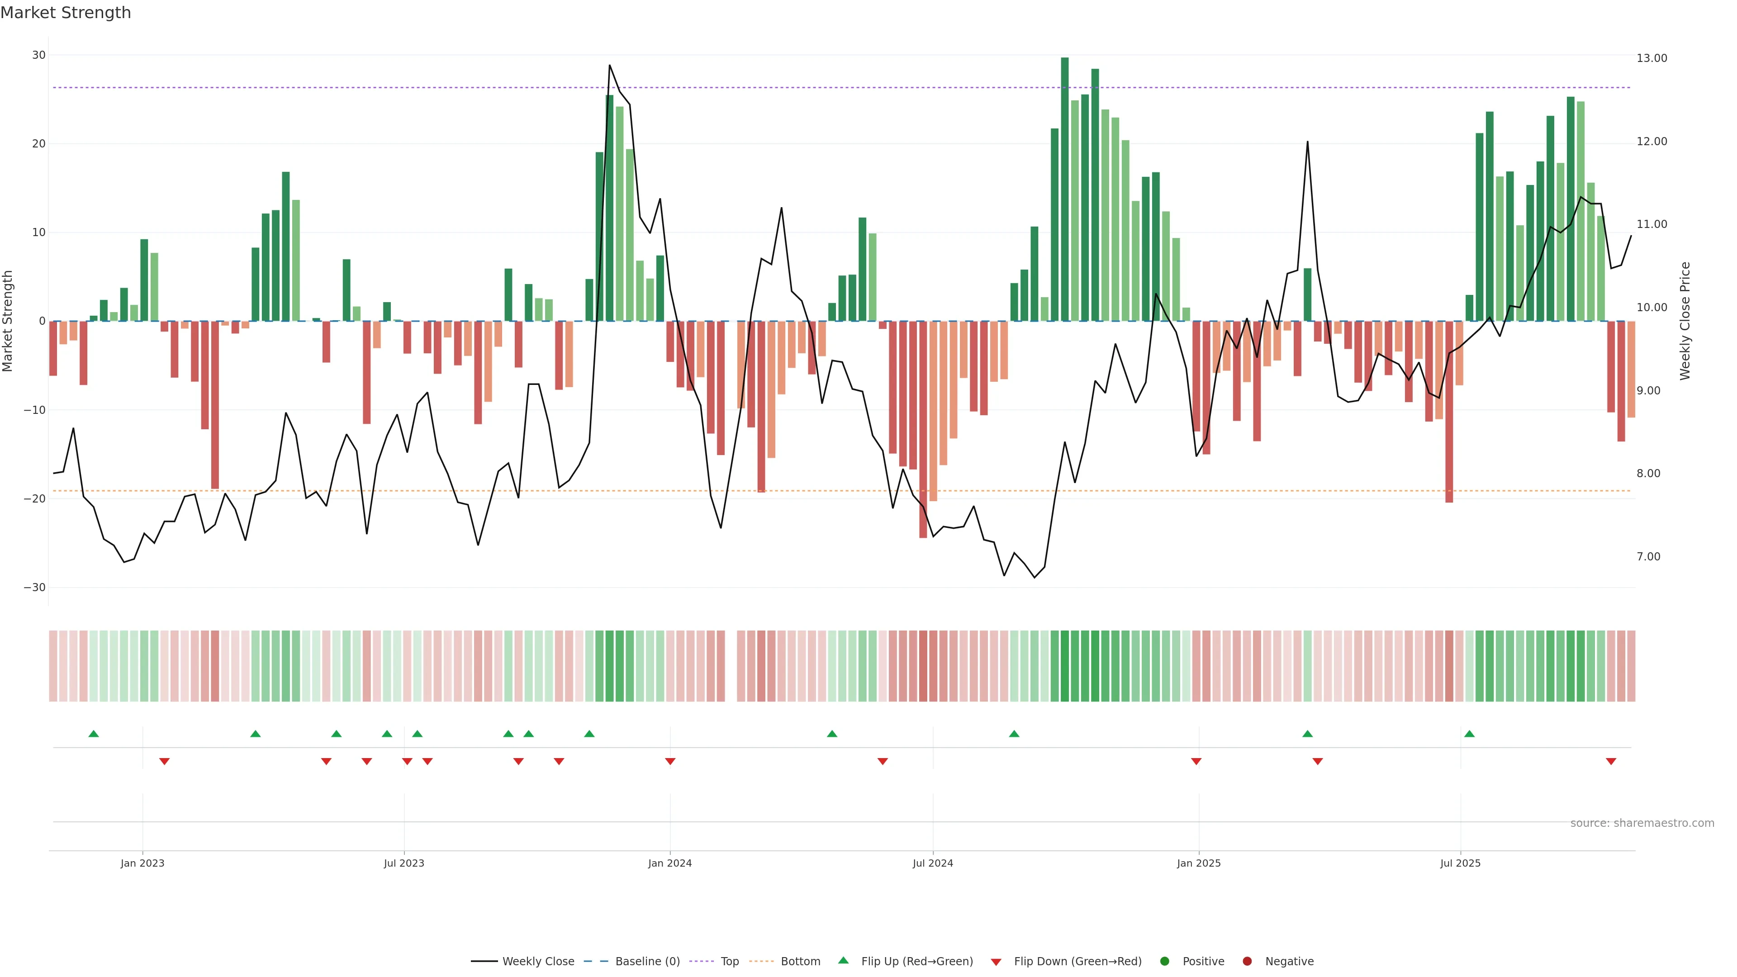Screen dimensions: 1737x977
Task: Click the rightmost red flip-down triangle marker
Action: pyautogui.click(x=1611, y=761)
